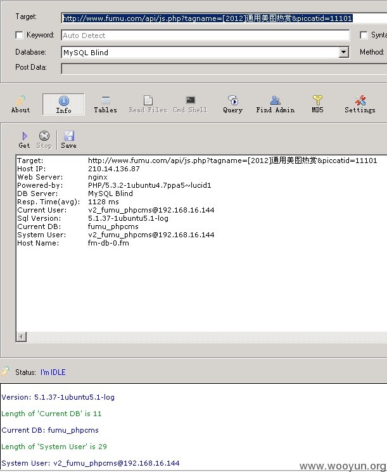
Task: Select the Host IP value 210.14.136.87
Action: (x=114, y=169)
